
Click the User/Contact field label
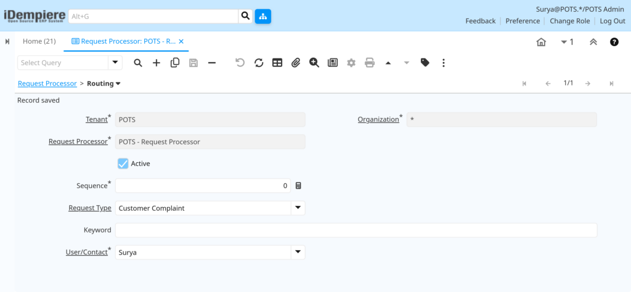86,252
